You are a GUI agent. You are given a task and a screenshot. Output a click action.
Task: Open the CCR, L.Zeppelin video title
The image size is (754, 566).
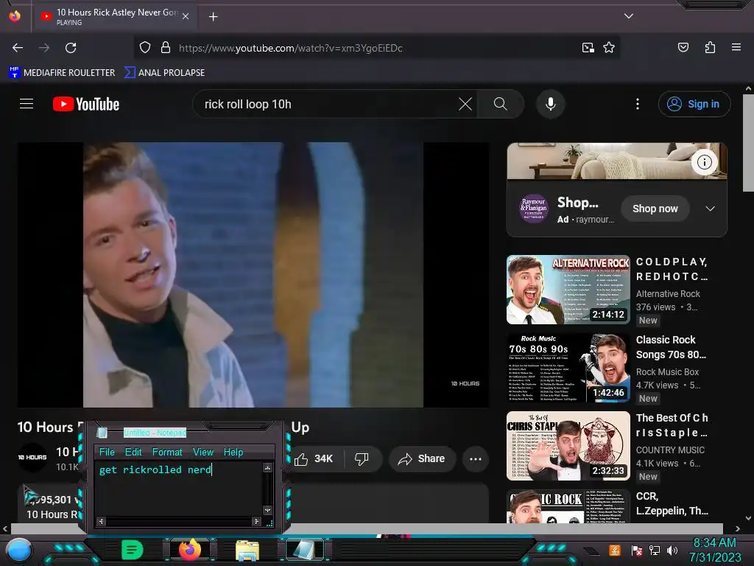pyautogui.click(x=672, y=503)
